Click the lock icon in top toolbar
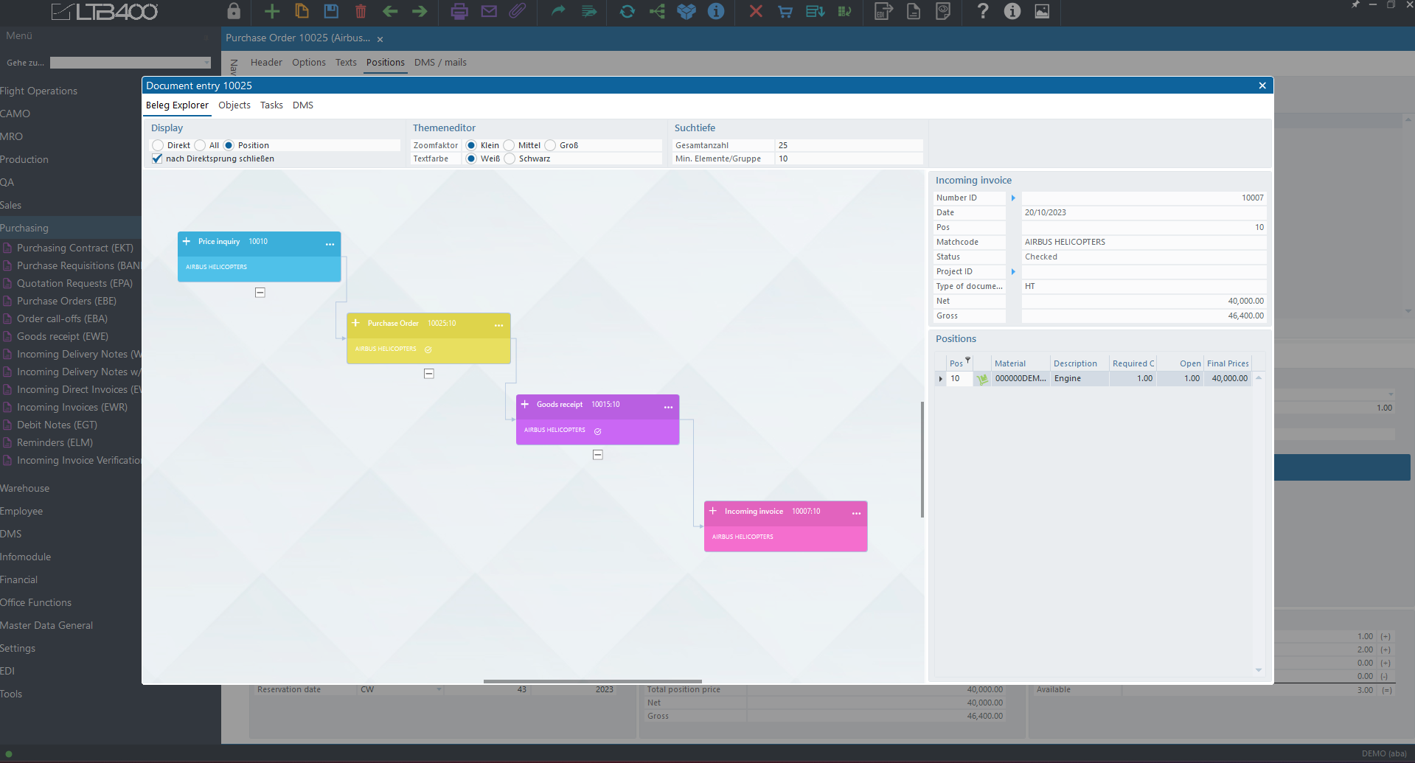This screenshot has height=763, width=1415. click(x=234, y=11)
